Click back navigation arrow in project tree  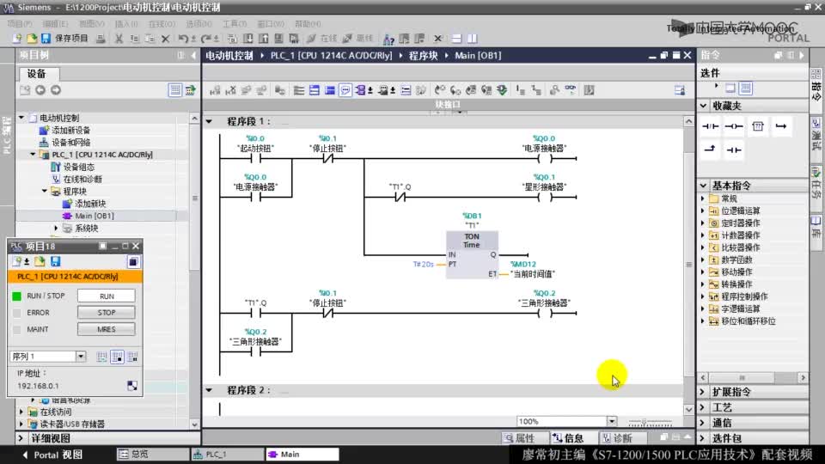pos(40,90)
